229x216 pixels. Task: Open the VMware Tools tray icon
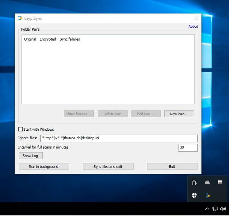(x=220, y=182)
